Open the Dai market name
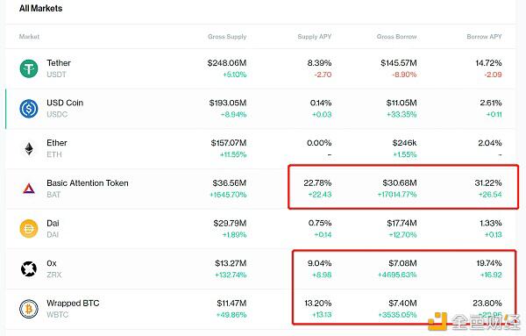The width and height of the screenshot is (526, 336). pos(53,223)
